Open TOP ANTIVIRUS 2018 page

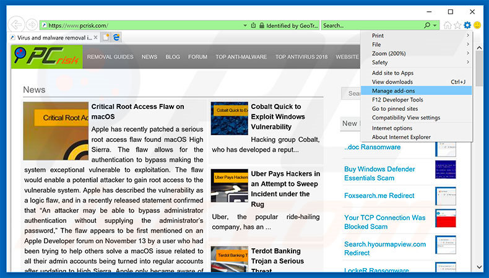tap(301, 57)
